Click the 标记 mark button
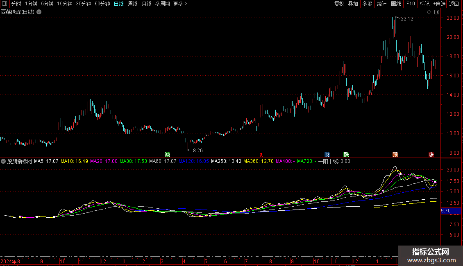The width and height of the screenshot is (463, 266). (x=424, y=4)
